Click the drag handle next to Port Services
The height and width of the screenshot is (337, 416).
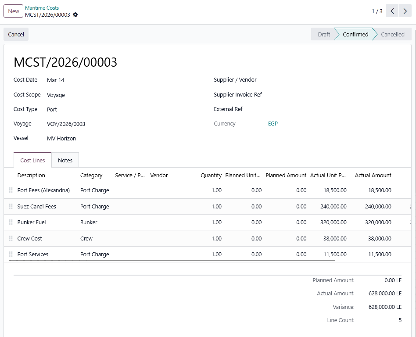(x=10, y=254)
